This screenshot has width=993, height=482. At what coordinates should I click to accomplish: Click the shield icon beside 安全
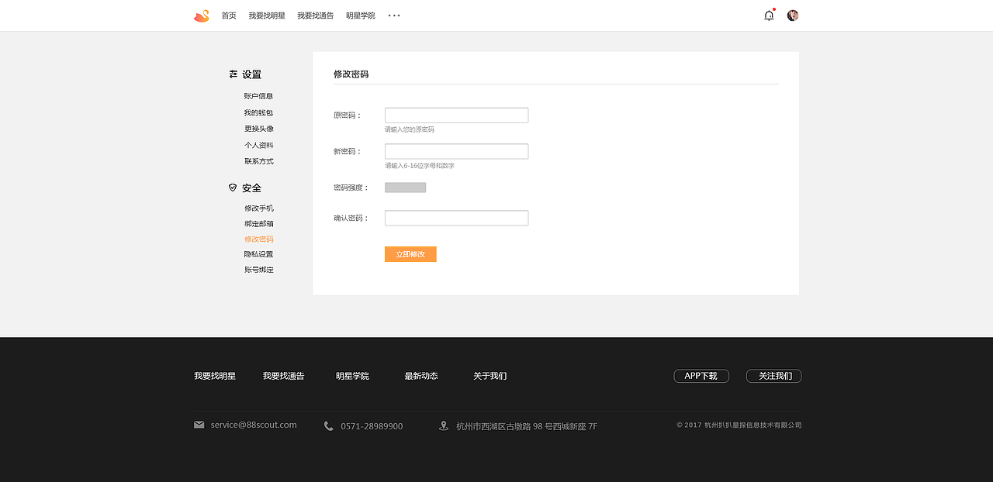(x=232, y=188)
